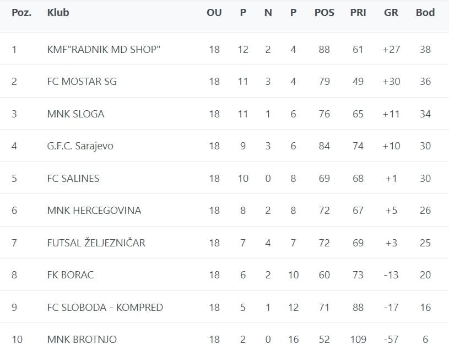Click the KMF"RADNIK MD SHOP" club name
449x355 pixels.
click(104, 50)
